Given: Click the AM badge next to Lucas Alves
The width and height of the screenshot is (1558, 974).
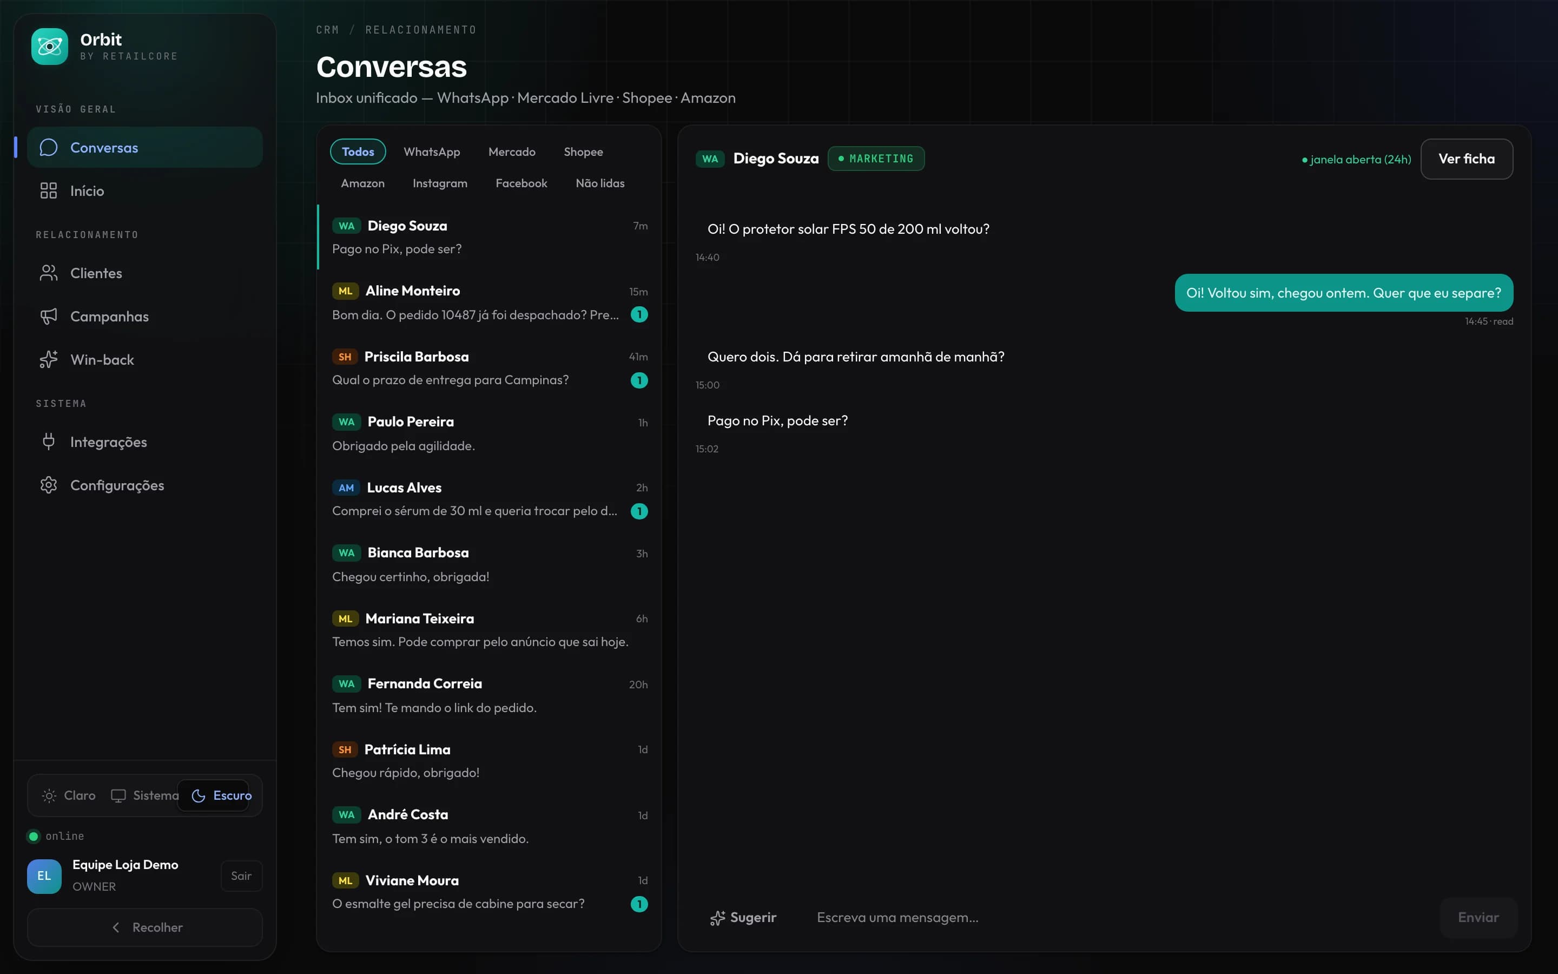Looking at the screenshot, I should (x=346, y=488).
